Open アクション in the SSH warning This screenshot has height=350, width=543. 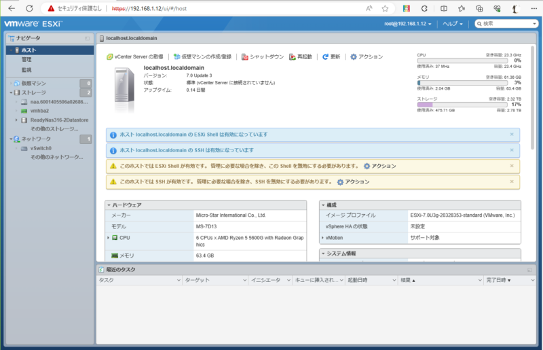pos(353,181)
